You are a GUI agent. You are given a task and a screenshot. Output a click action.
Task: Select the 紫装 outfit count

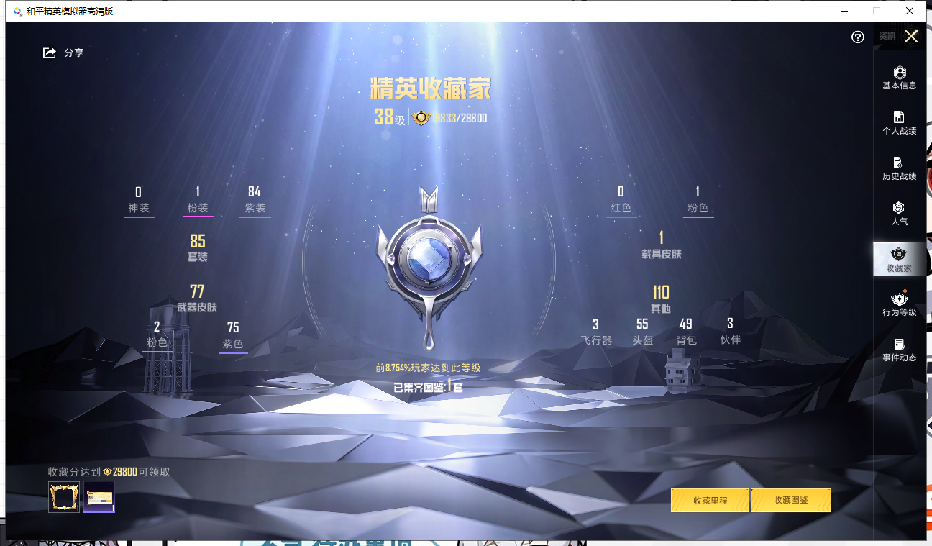255,200
